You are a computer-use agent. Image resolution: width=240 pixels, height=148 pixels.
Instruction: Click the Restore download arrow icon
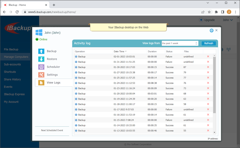(41, 59)
